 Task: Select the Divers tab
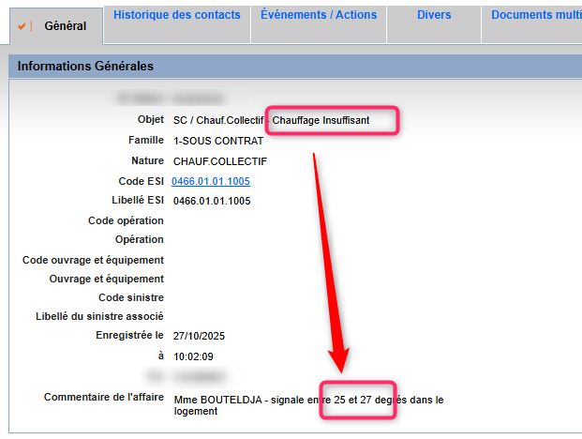tap(434, 15)
